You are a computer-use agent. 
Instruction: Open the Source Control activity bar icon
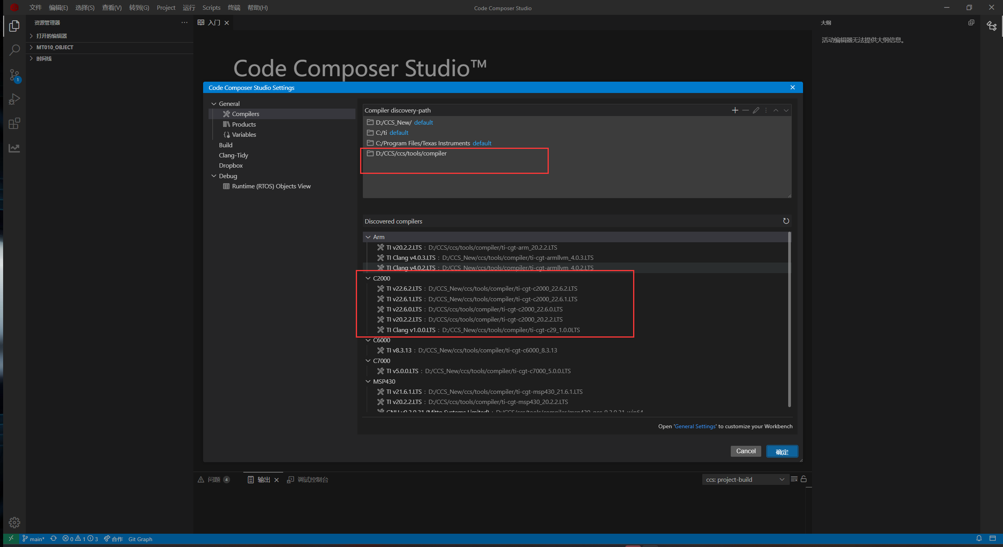(x=14, y=75)
